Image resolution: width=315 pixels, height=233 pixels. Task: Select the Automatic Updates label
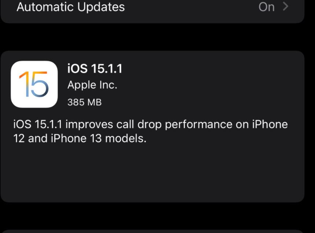coord(71,7)
